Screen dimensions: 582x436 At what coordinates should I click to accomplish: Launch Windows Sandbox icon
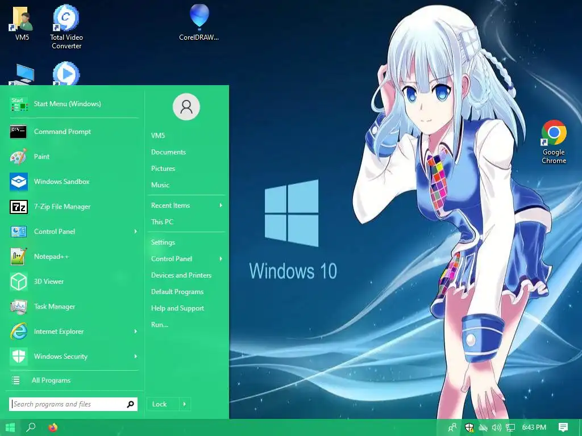pyautogui.click(x=19, y=182)
